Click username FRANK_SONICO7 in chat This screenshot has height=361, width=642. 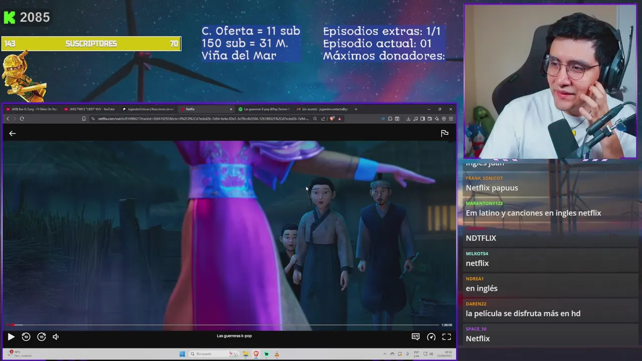pos(484,178)
